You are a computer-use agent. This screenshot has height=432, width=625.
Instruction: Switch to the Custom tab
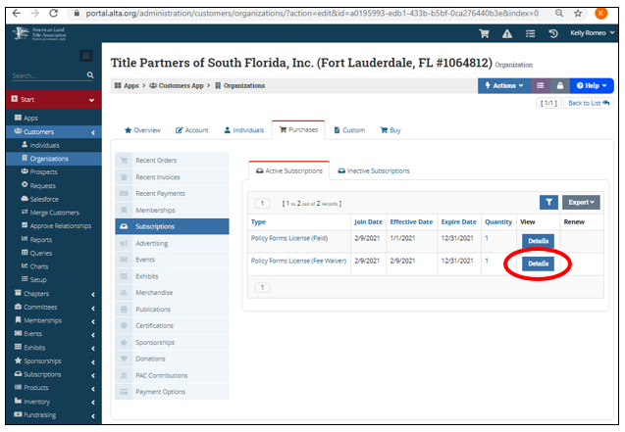[x=349, y=130]
